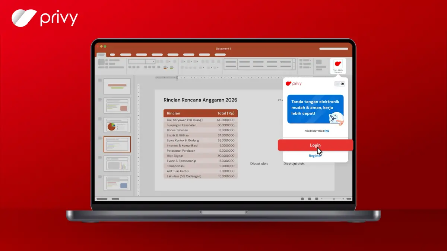Click the Privy logo in the add-in panel
Viewport: 447px width, 251px height.
tap(294, 84)
